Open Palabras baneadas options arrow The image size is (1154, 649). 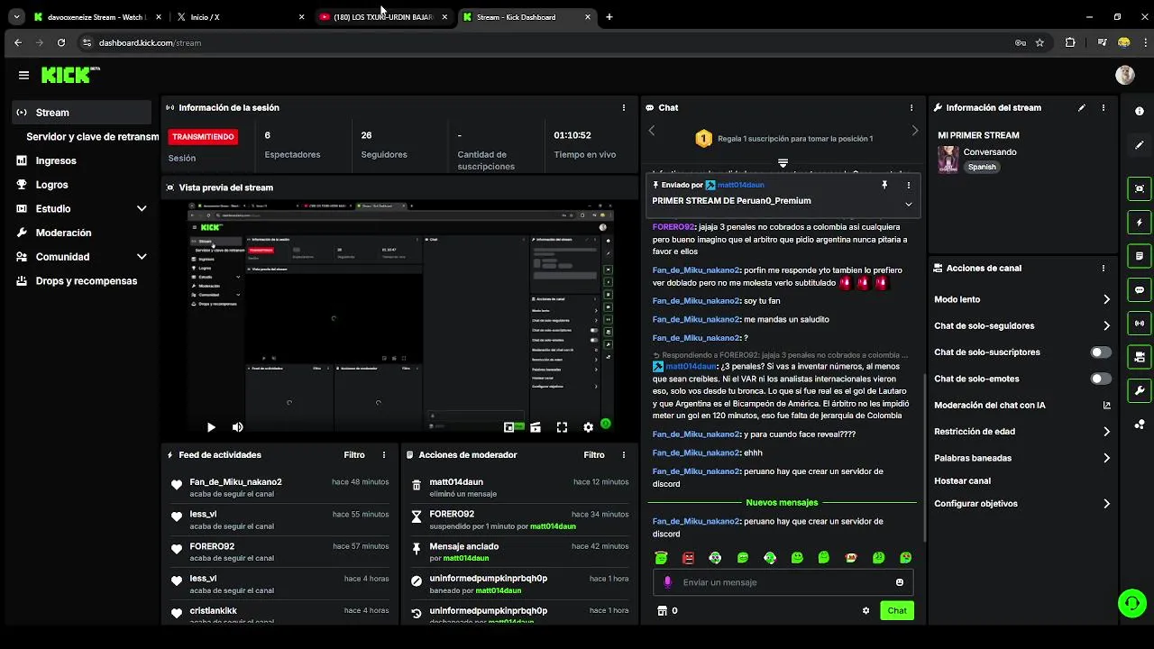click(1106, 458)
